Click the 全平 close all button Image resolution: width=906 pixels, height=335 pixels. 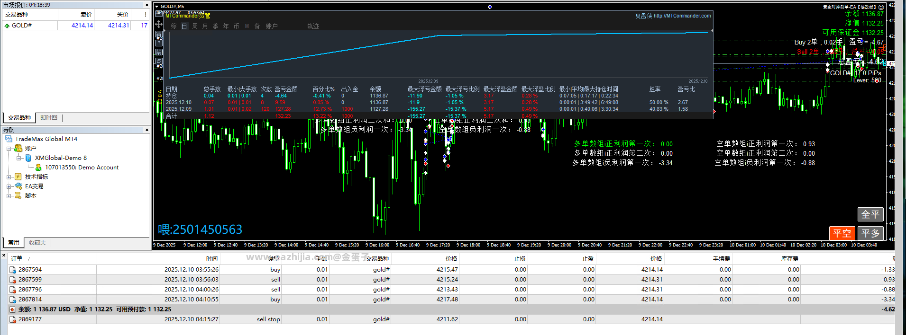pos(870,214)
